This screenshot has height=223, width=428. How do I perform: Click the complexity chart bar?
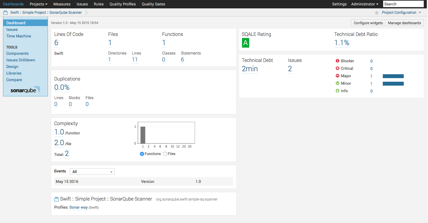143,135
